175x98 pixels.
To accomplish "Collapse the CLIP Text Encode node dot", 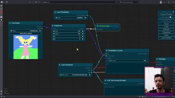I will tap(105, 80).
